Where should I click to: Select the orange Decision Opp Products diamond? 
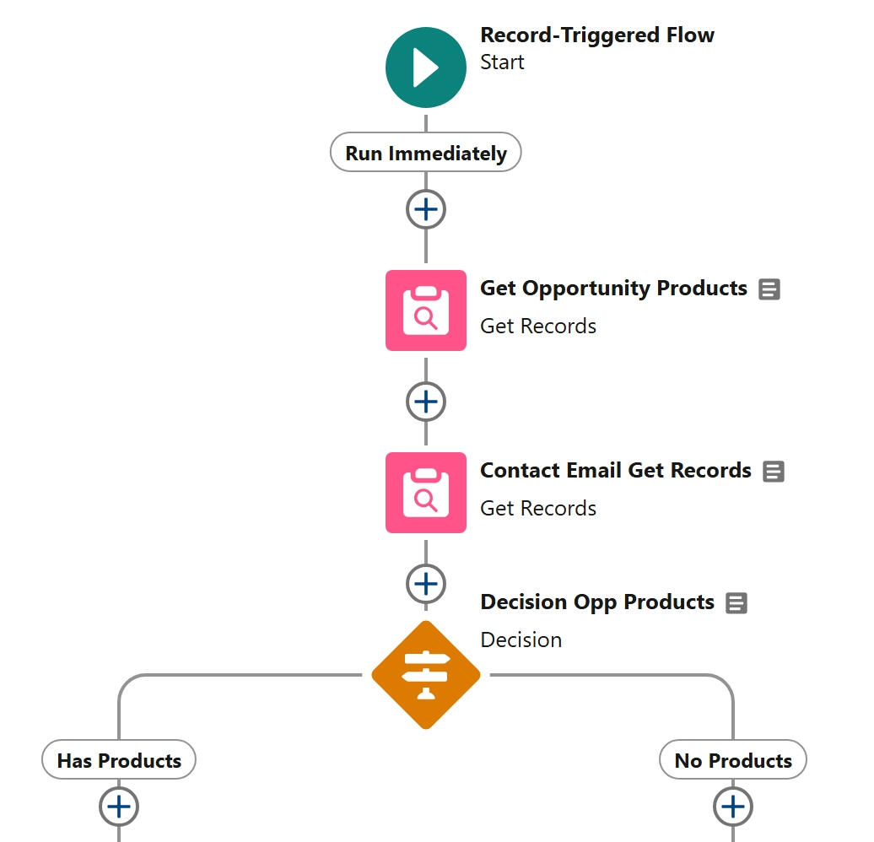coord(425,674)
